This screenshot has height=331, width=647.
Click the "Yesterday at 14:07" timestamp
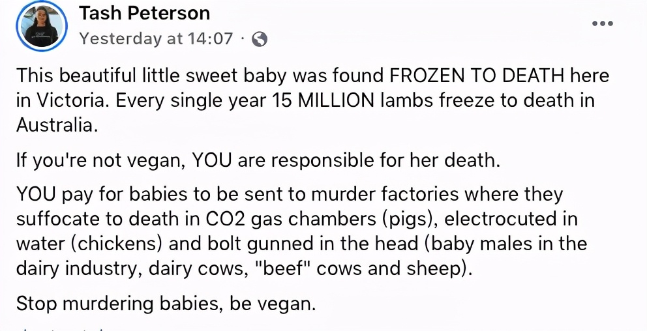point(156,39)
